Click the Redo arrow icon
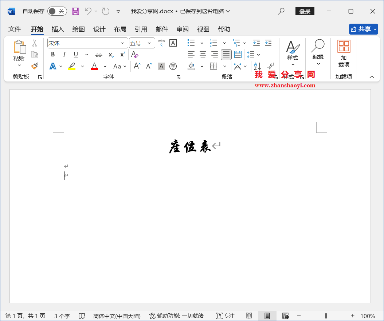Image resolution: width=384 pixels, height=321 pixels. point(106,11)
